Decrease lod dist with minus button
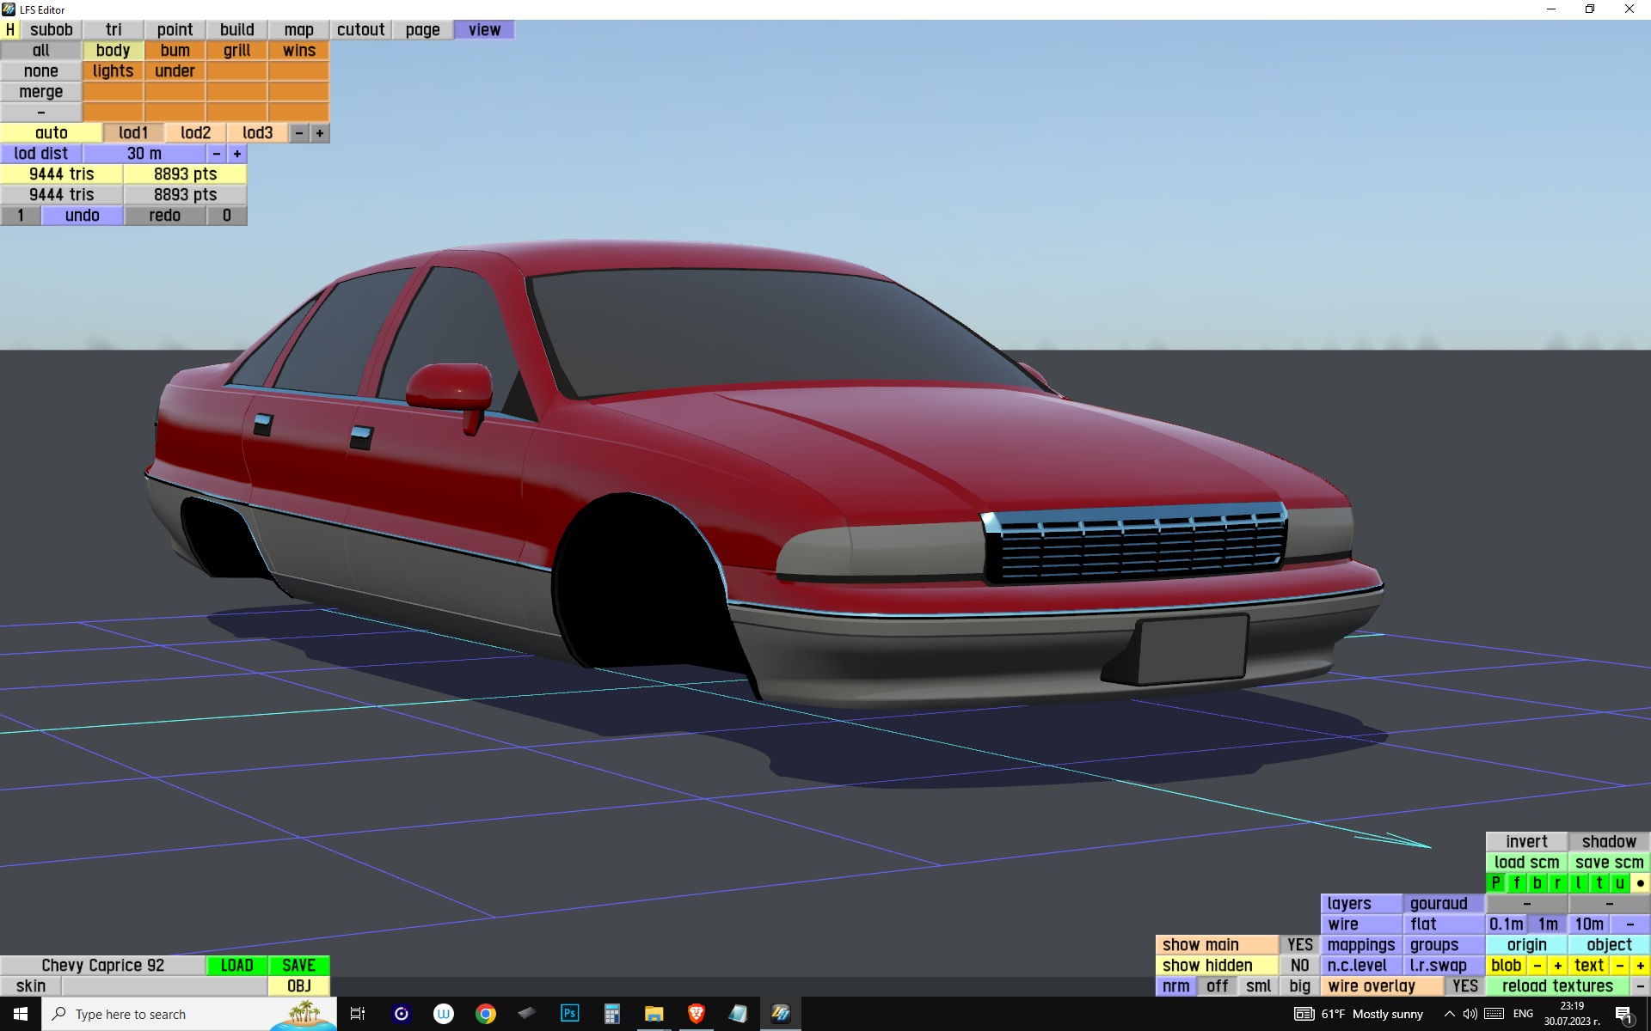The width and height of the screenshot is (1651, 1031). 217,154
